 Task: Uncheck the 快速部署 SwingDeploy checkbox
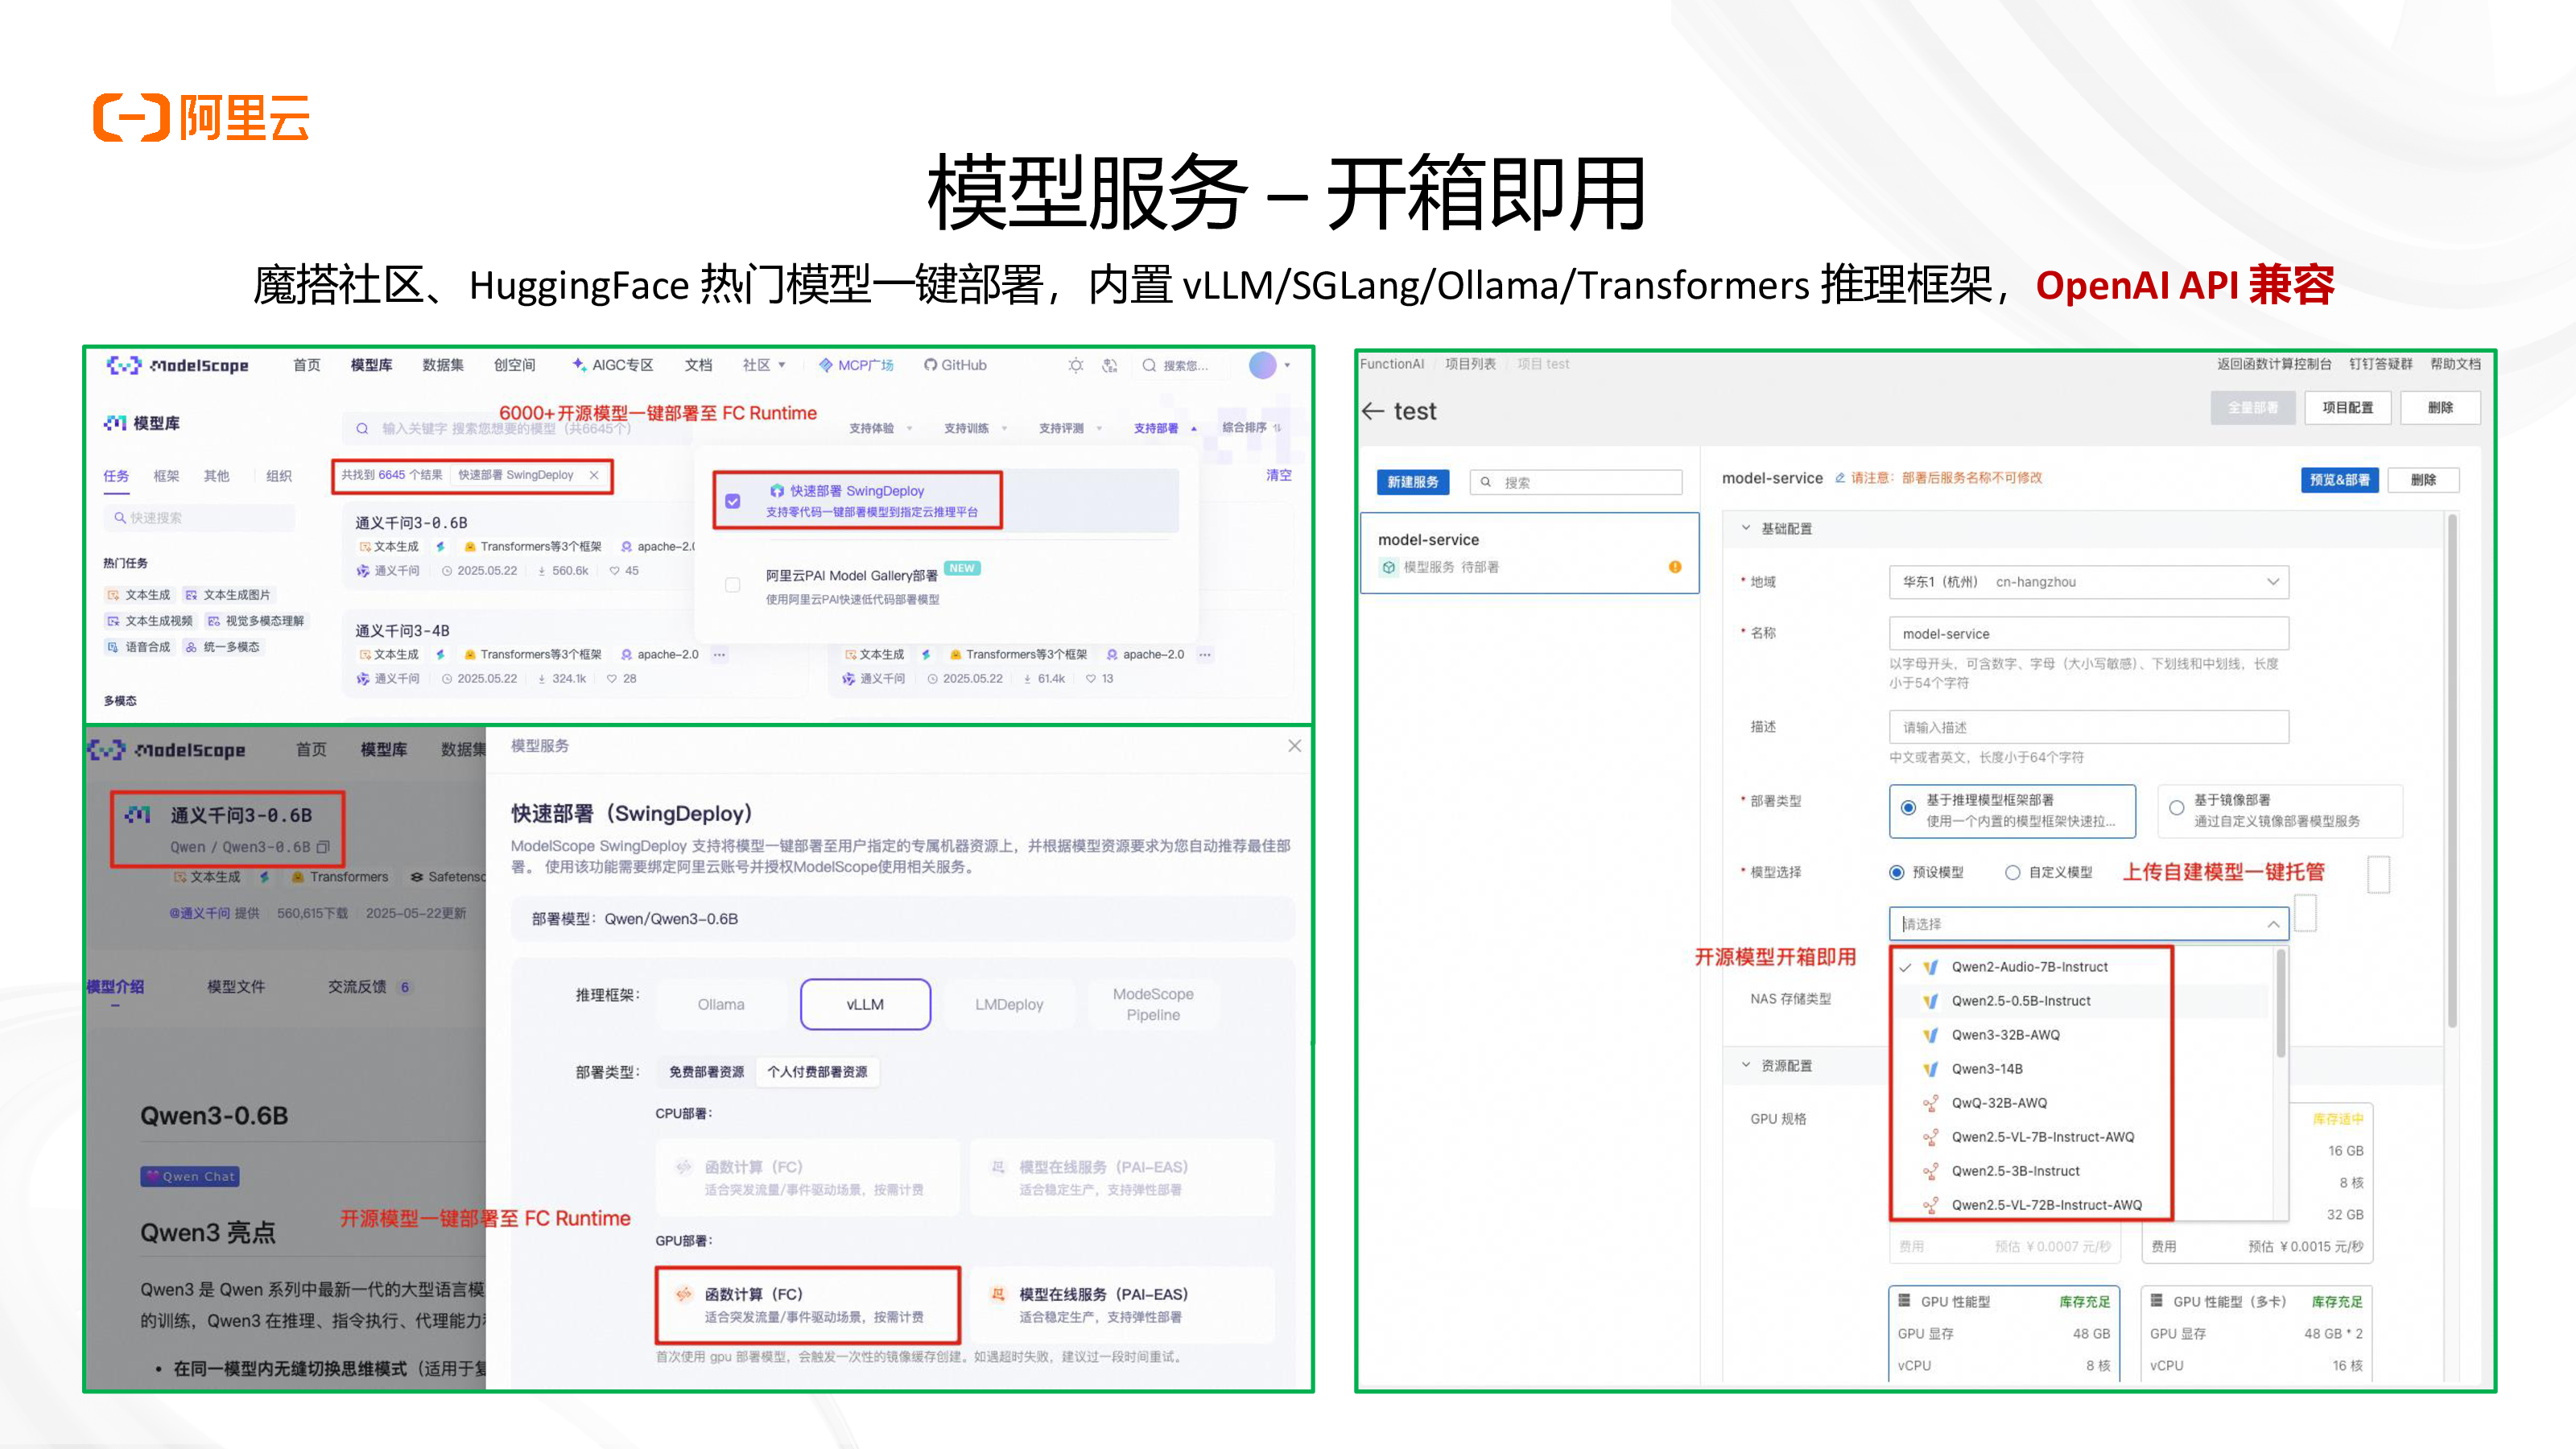tap(733, 501)
